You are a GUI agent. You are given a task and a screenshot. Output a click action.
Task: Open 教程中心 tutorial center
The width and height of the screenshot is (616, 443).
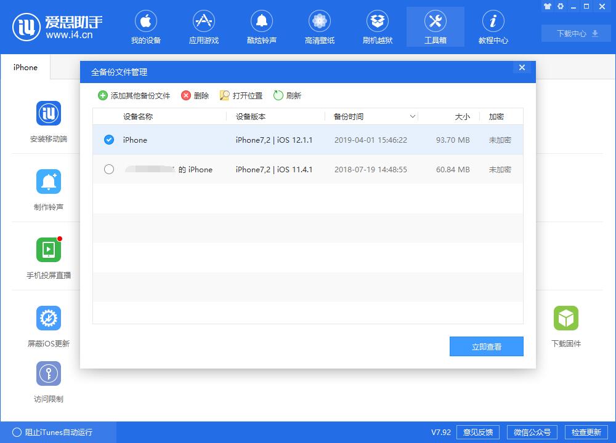[493, 28]
